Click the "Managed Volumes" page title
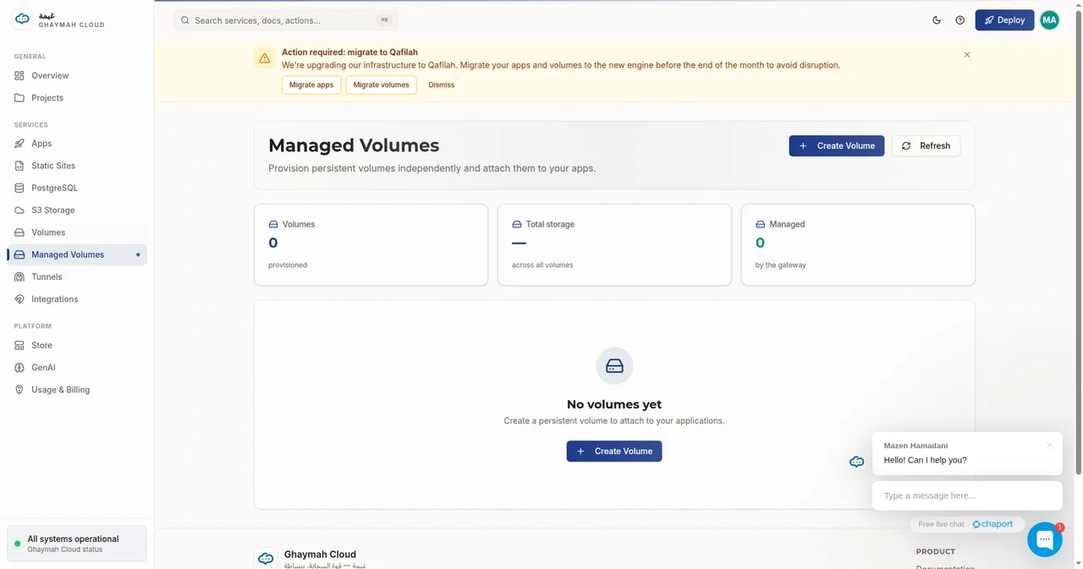Viewport: 1083px width, 569px height. point(354,145)
